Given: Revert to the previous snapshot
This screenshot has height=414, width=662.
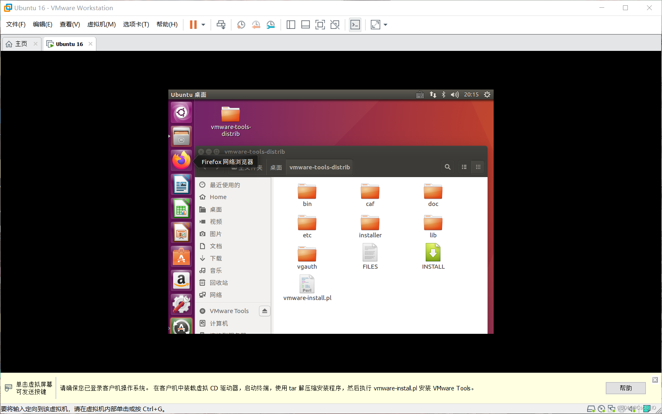Looking at the screenshot, I should tap(256, 25).
